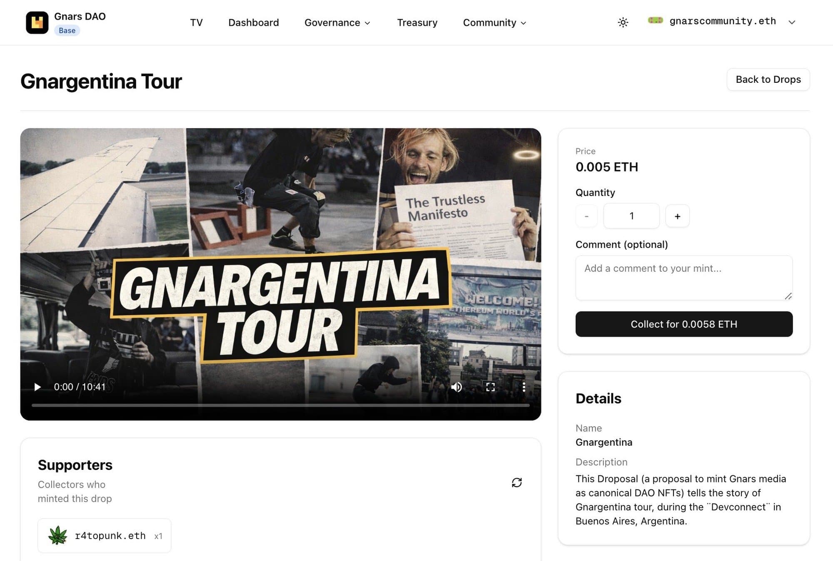The image size is (833, 561).
Task: Click the r4topunk.eth cannabis leaf avatar
Action: tap(57, 535)
